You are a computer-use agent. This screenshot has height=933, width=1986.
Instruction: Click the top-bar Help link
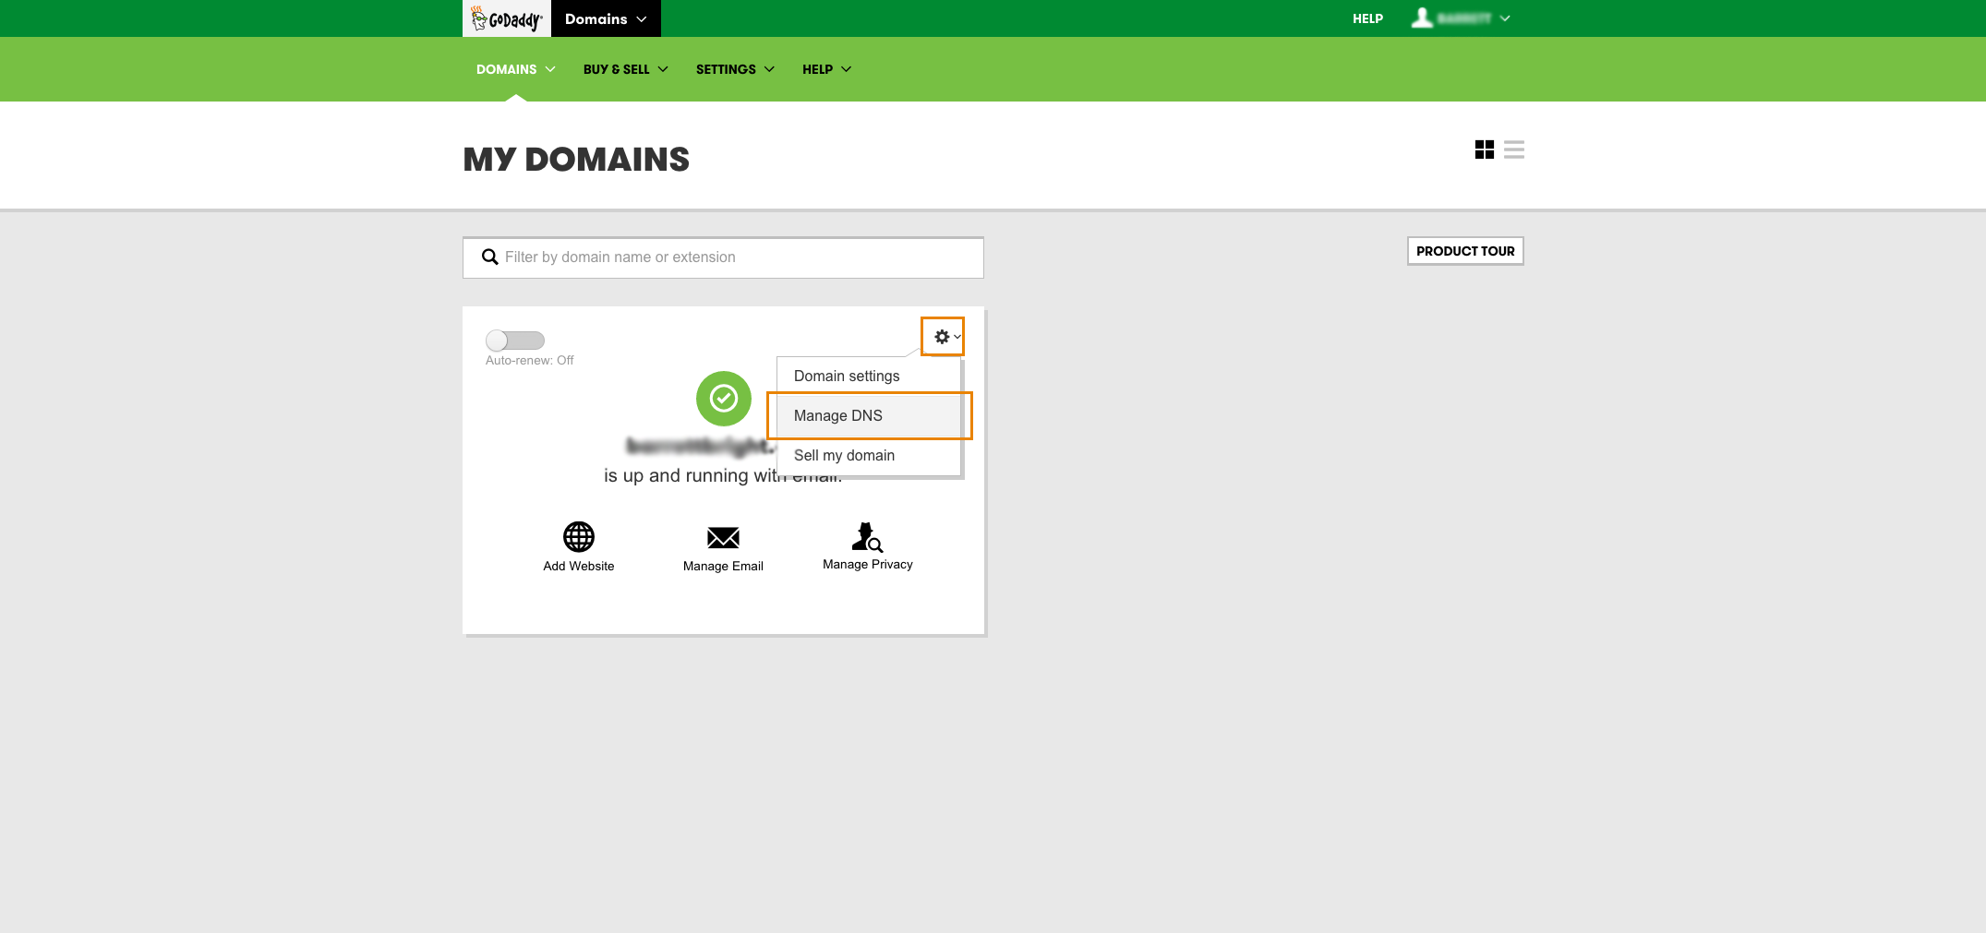pos(1367,18)
